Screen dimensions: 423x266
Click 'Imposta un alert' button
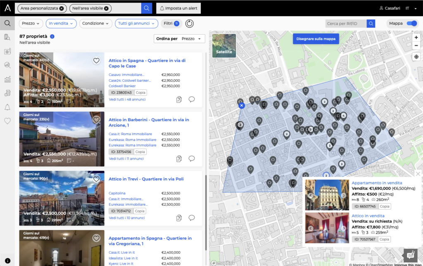(178, 8)
